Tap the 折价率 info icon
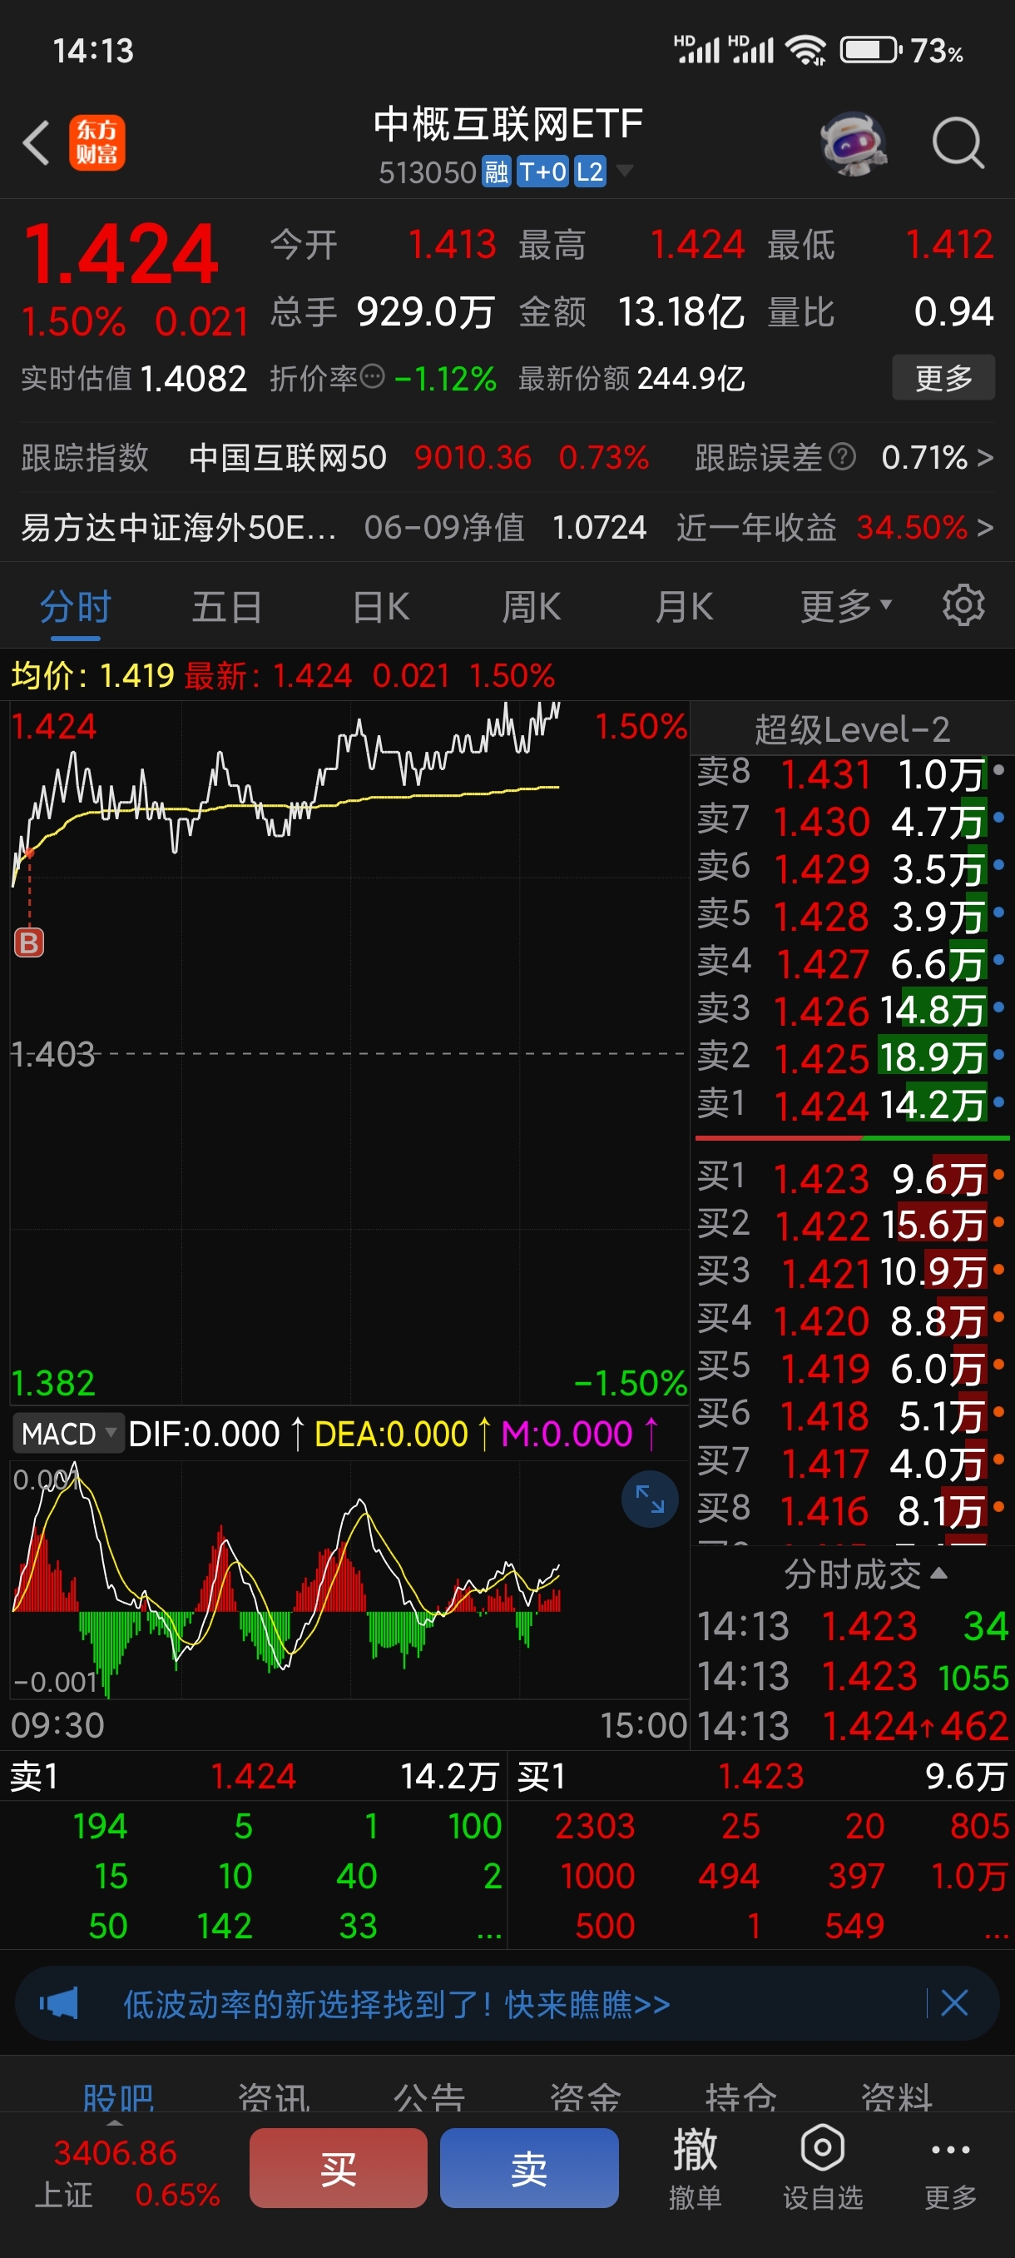The image size is (1015, 2258). (x=373, y=378)
